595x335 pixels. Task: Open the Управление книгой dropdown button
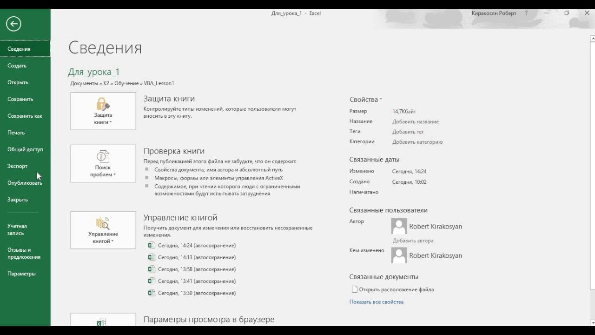click(103, 230)
